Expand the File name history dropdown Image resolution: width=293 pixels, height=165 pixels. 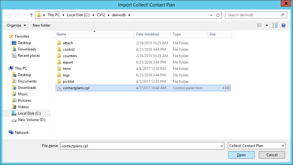point(222,146)
